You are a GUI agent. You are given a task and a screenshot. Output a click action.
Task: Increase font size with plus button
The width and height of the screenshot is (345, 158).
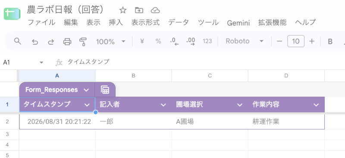pyautogui.click(x=312, y=41)
